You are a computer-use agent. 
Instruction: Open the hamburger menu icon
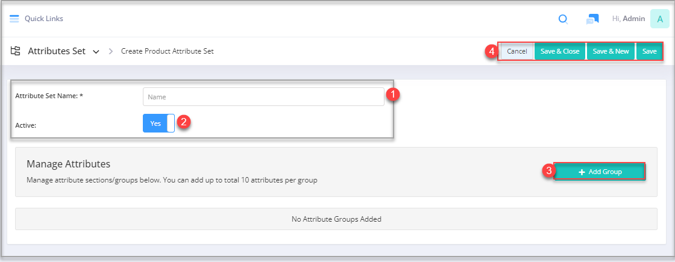click(x=14, y=19)
